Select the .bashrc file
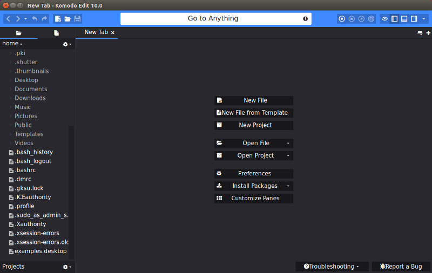Viewport: 432px width, 273px height. tap(25, 170)
